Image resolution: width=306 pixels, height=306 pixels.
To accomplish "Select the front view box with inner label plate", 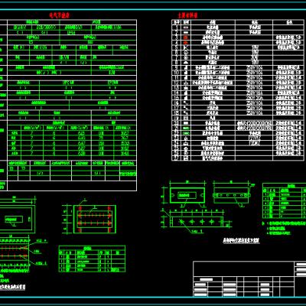I will [187, 195].
